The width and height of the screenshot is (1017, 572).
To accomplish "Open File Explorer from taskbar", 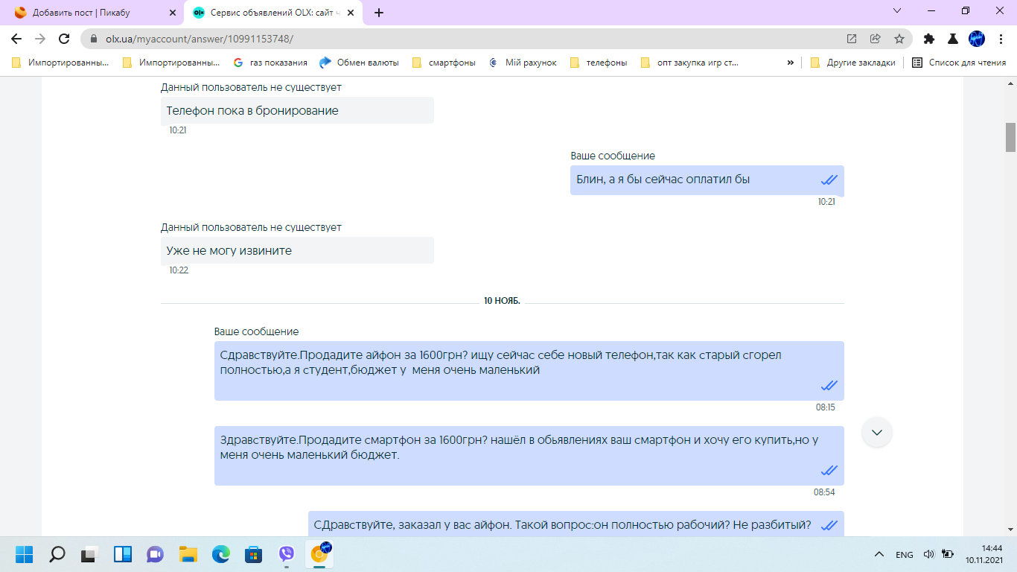I will pyautogui.click(x=188, y=554).
